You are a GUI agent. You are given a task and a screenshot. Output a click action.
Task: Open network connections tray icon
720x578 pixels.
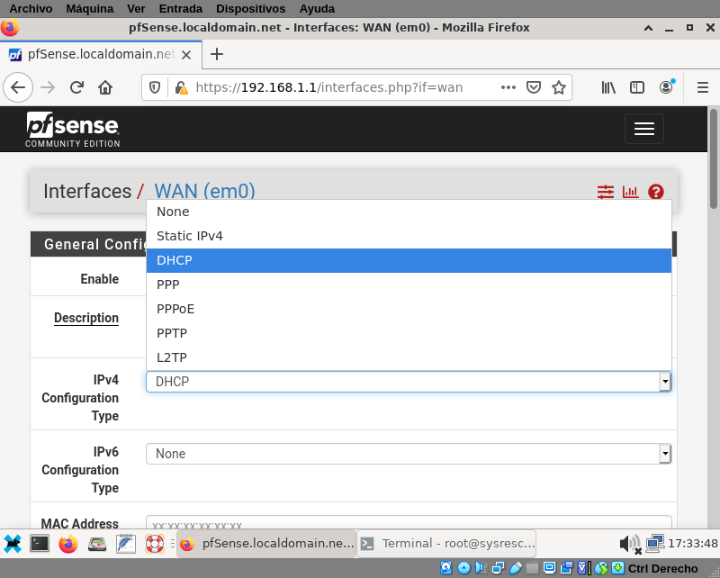[x=655, y=544]
